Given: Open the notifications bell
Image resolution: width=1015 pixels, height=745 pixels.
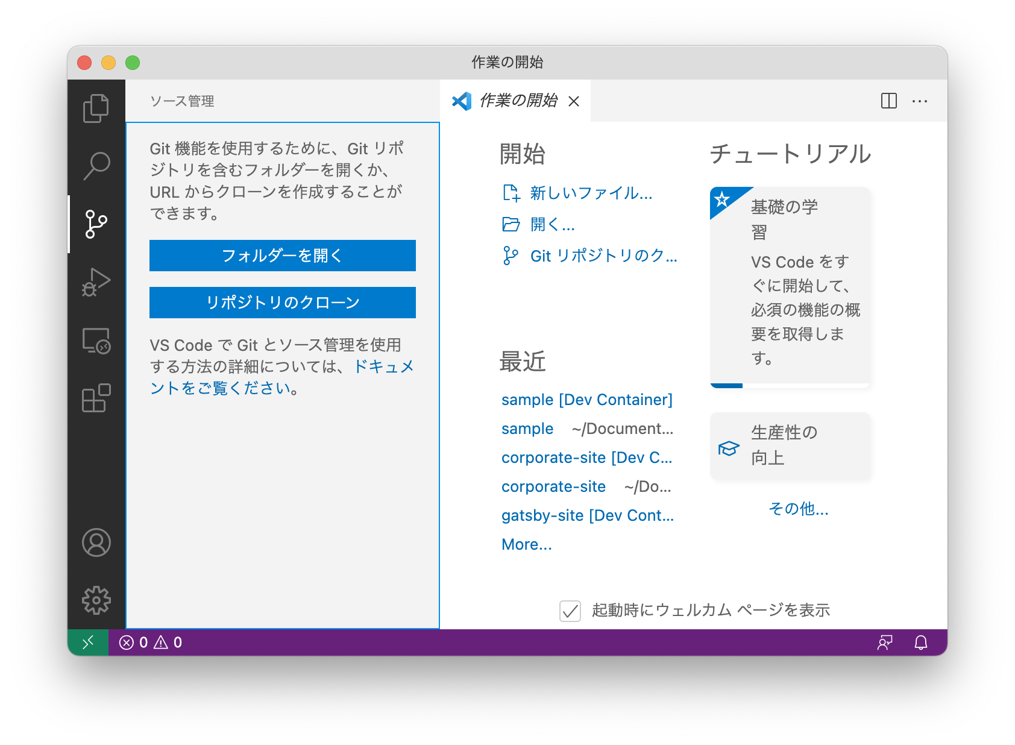Looking at the screenshot, I should coord(920,644).
